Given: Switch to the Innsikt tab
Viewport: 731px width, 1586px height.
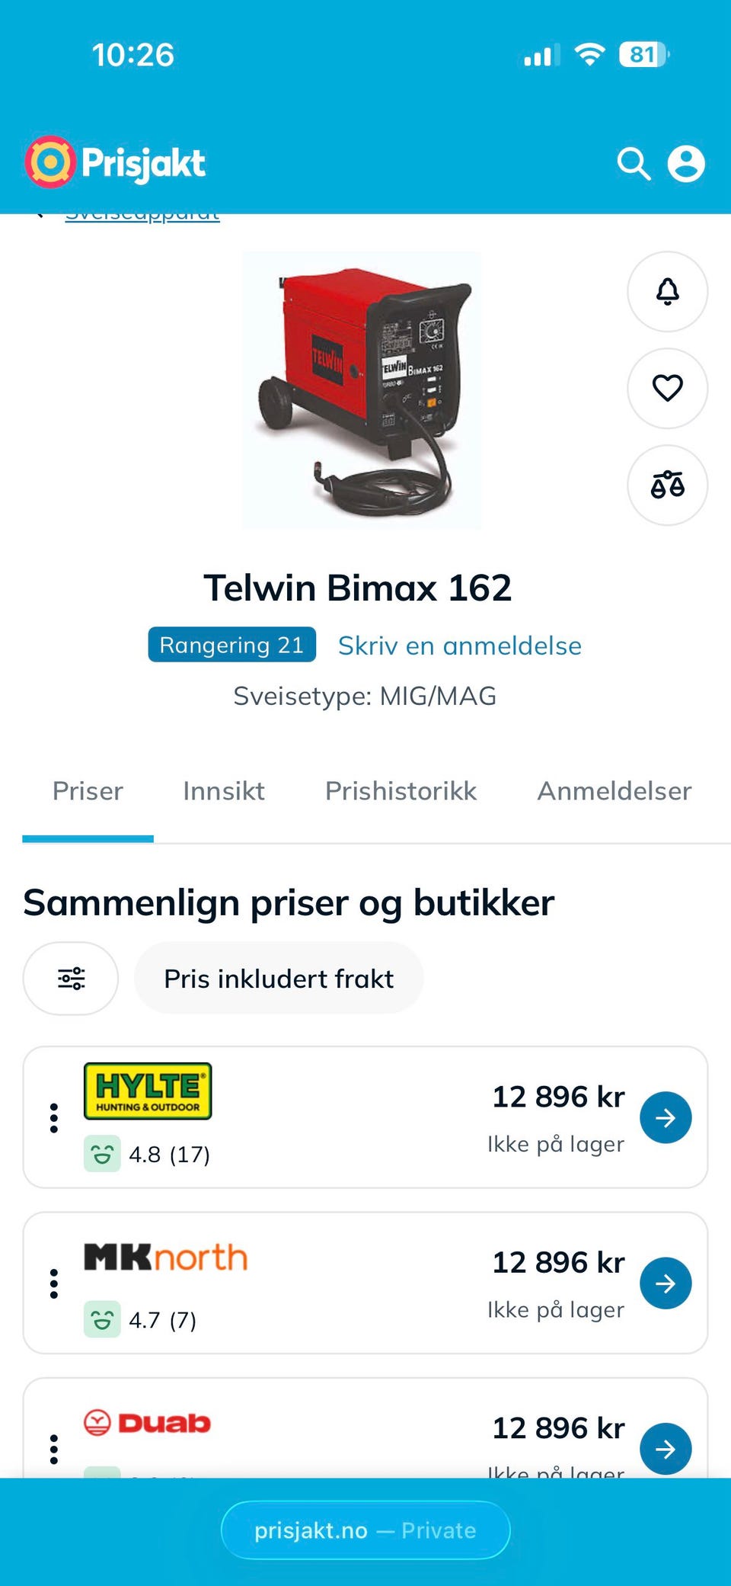Looking at the screenshot, I should 224,791.
